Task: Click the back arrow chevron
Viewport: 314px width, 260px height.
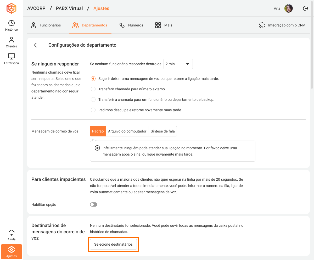Action: point(36,45)
